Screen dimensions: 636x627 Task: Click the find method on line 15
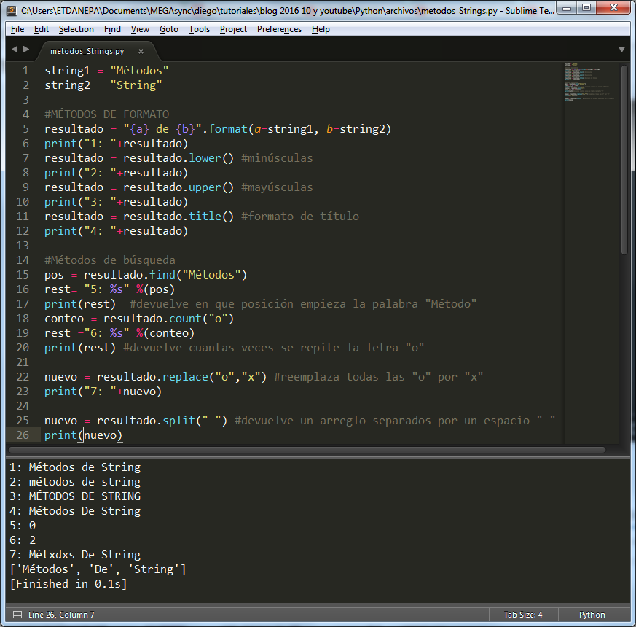[162, 275]
